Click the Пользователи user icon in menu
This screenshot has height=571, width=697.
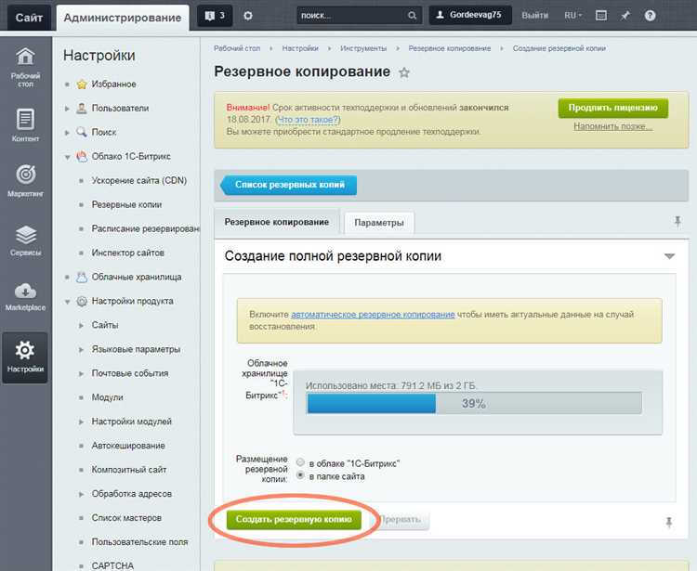pos(82,108)
